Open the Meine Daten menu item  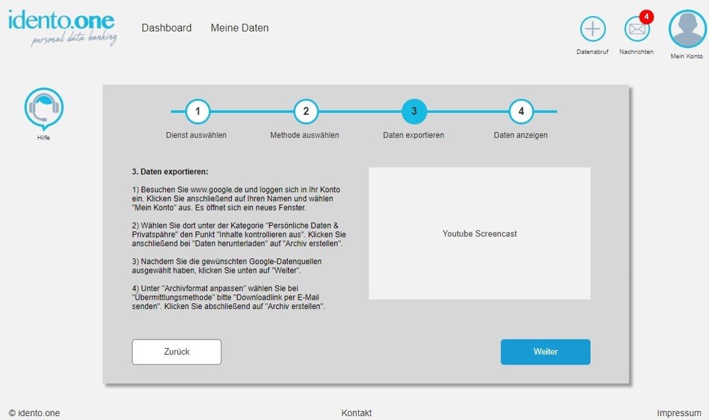coord(239,28)
